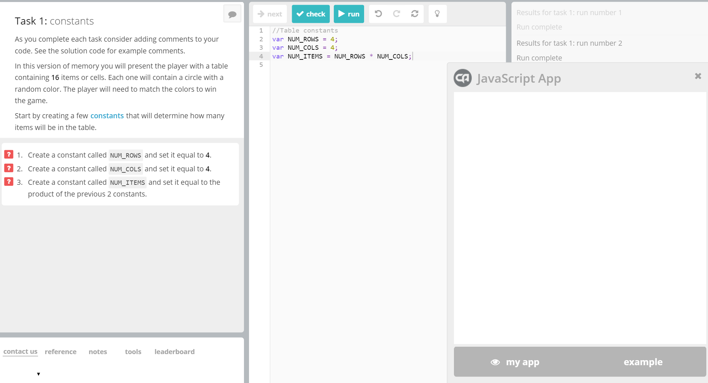The height and width of the screenshot is (383, 708).
Task: Switch to the example app view
Action: 643,362
